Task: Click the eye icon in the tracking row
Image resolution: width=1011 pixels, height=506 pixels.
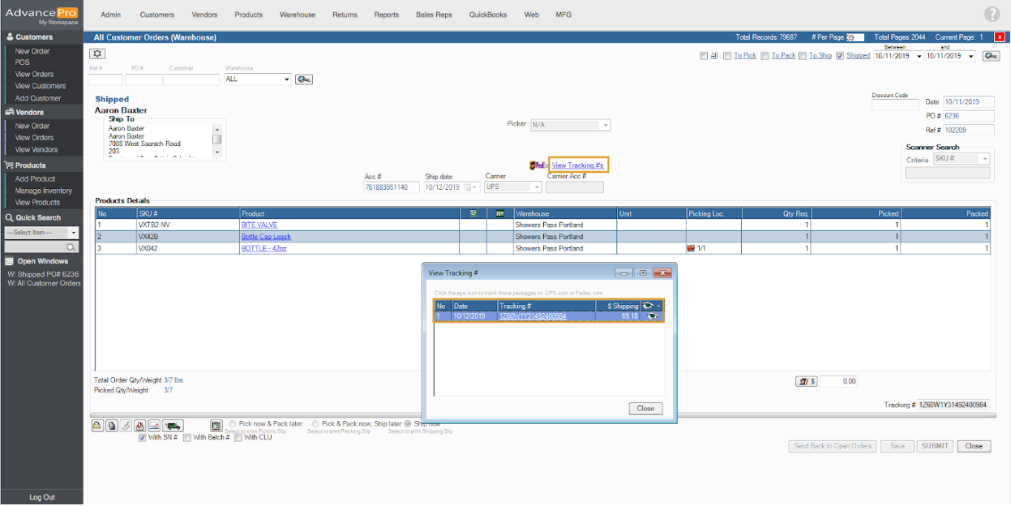Action: point(652,316)
